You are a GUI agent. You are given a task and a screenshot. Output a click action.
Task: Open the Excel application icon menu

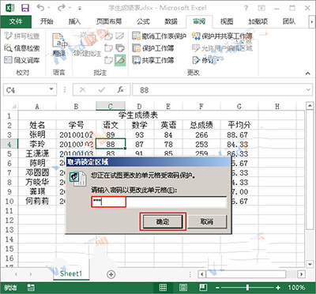tap(10, 8)
